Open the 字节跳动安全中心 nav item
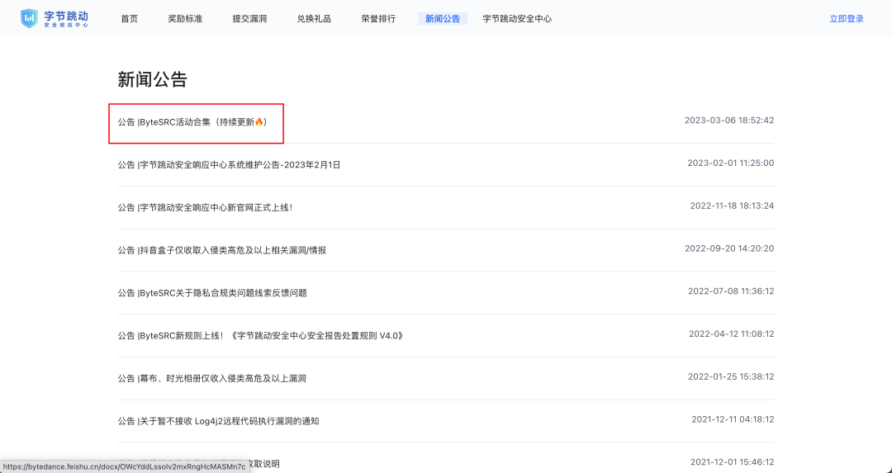Screen dimensions: 892x473 (x=517, y=19)
